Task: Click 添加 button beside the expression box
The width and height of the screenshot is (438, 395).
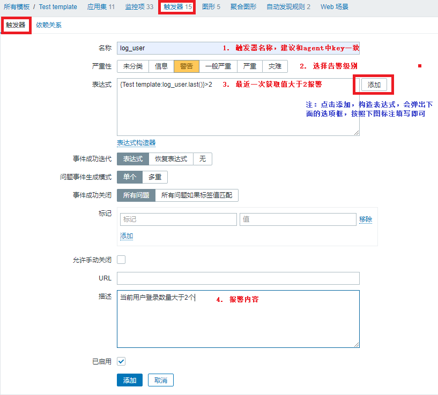Action: 374,85
